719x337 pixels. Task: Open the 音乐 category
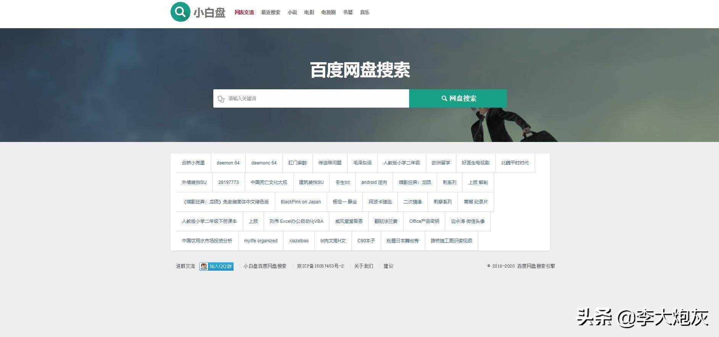coord(364,12)
